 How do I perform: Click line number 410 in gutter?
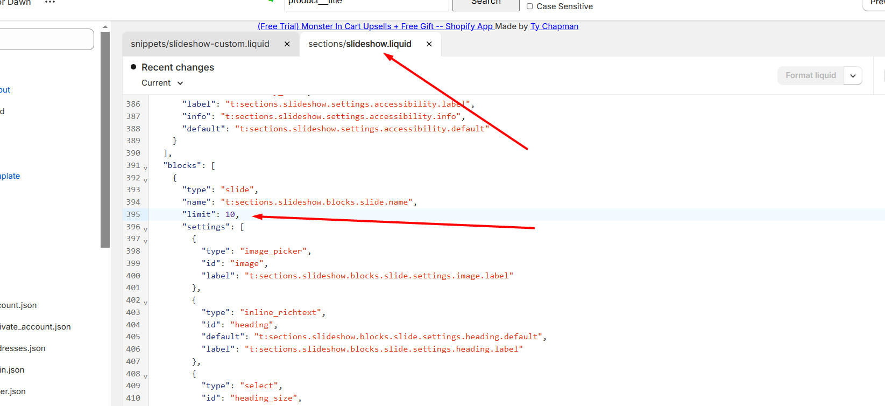(x=133, y=398)
